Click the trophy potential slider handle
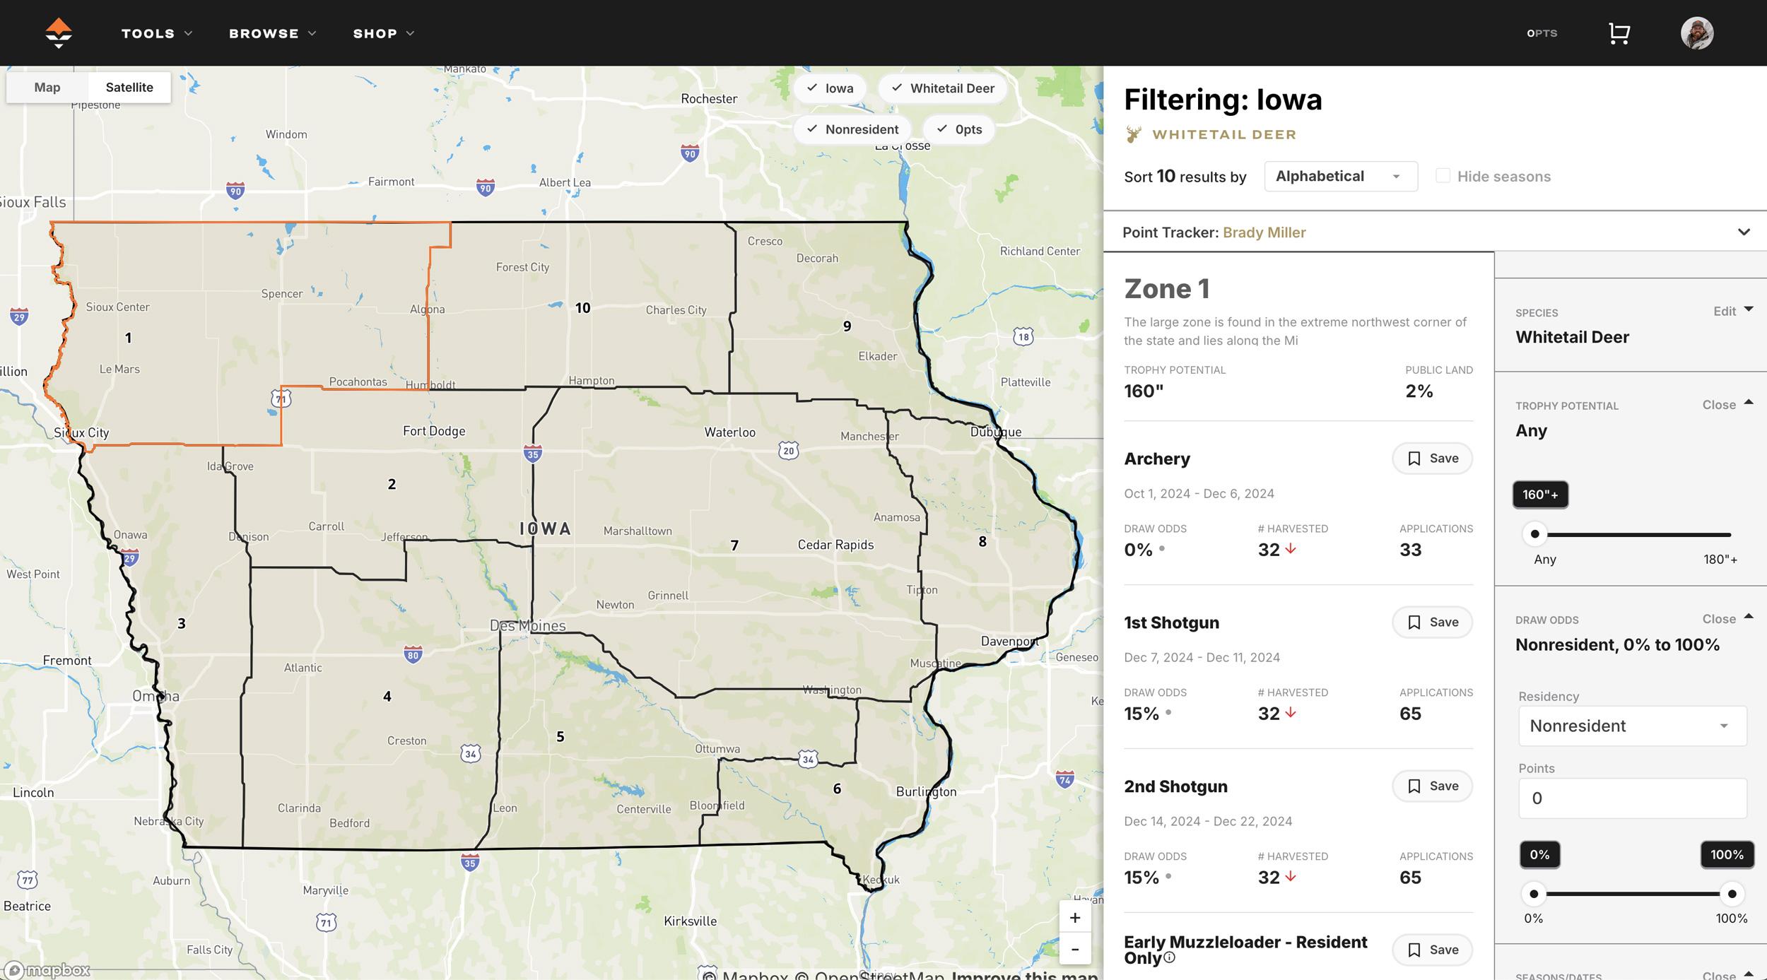Image resolution: width=1767 pixels, height=980 pixels. point(1534,534)
